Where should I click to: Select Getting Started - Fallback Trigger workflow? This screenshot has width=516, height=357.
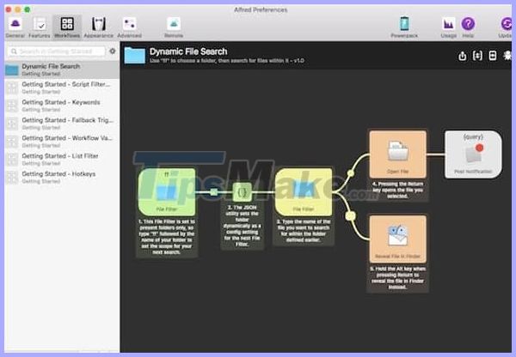click(62, 124)
